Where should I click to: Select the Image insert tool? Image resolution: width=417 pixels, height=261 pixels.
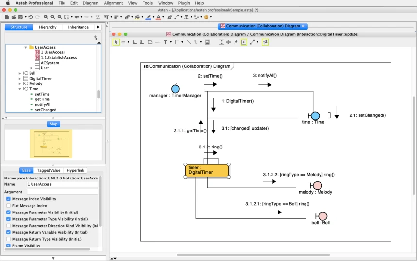(x=208, y=42)
